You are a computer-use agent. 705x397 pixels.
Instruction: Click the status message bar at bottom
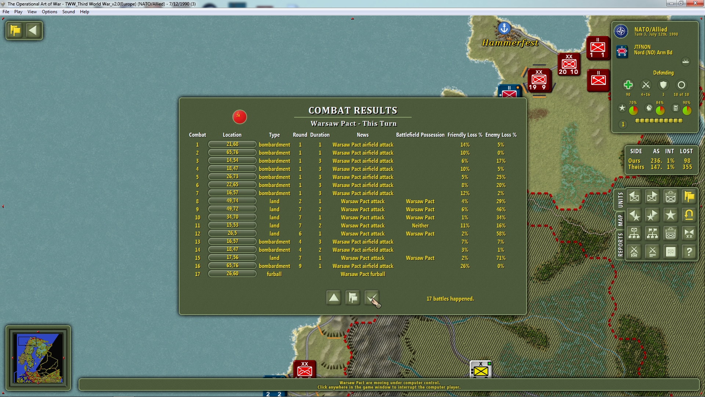click(389, 385)
